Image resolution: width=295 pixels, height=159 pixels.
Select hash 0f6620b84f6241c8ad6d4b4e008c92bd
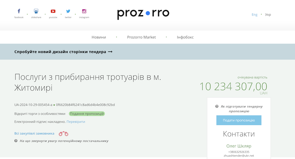(x=85, y=105)
